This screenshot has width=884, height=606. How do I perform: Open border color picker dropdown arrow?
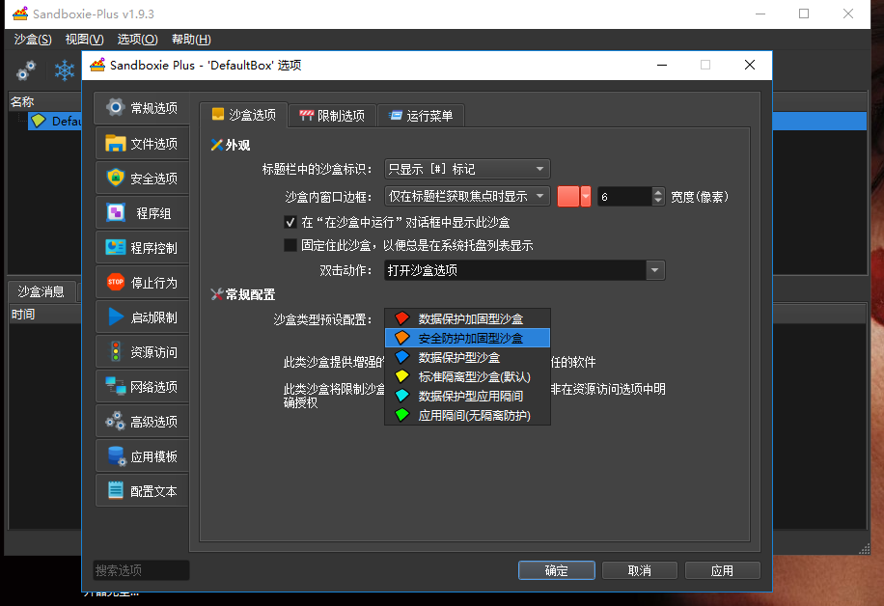pos(586,196)
